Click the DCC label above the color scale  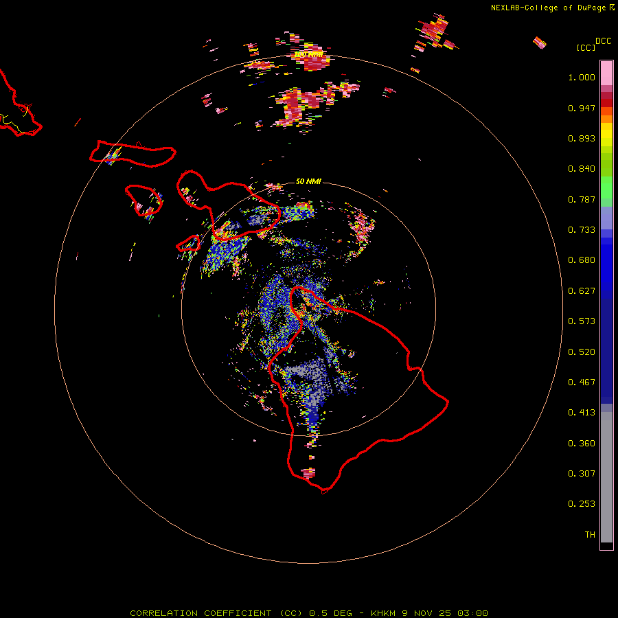[x=603, y=41]
